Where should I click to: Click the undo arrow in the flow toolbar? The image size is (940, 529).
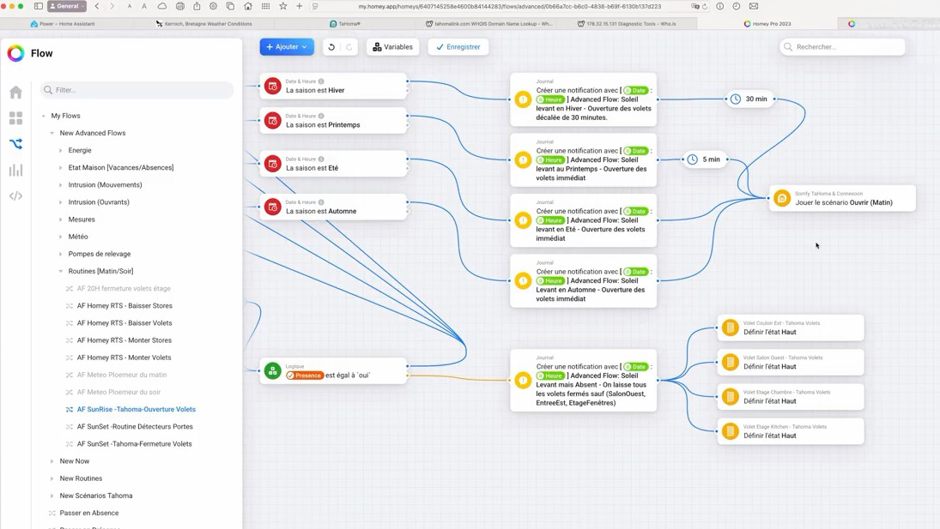coord(331,46)
